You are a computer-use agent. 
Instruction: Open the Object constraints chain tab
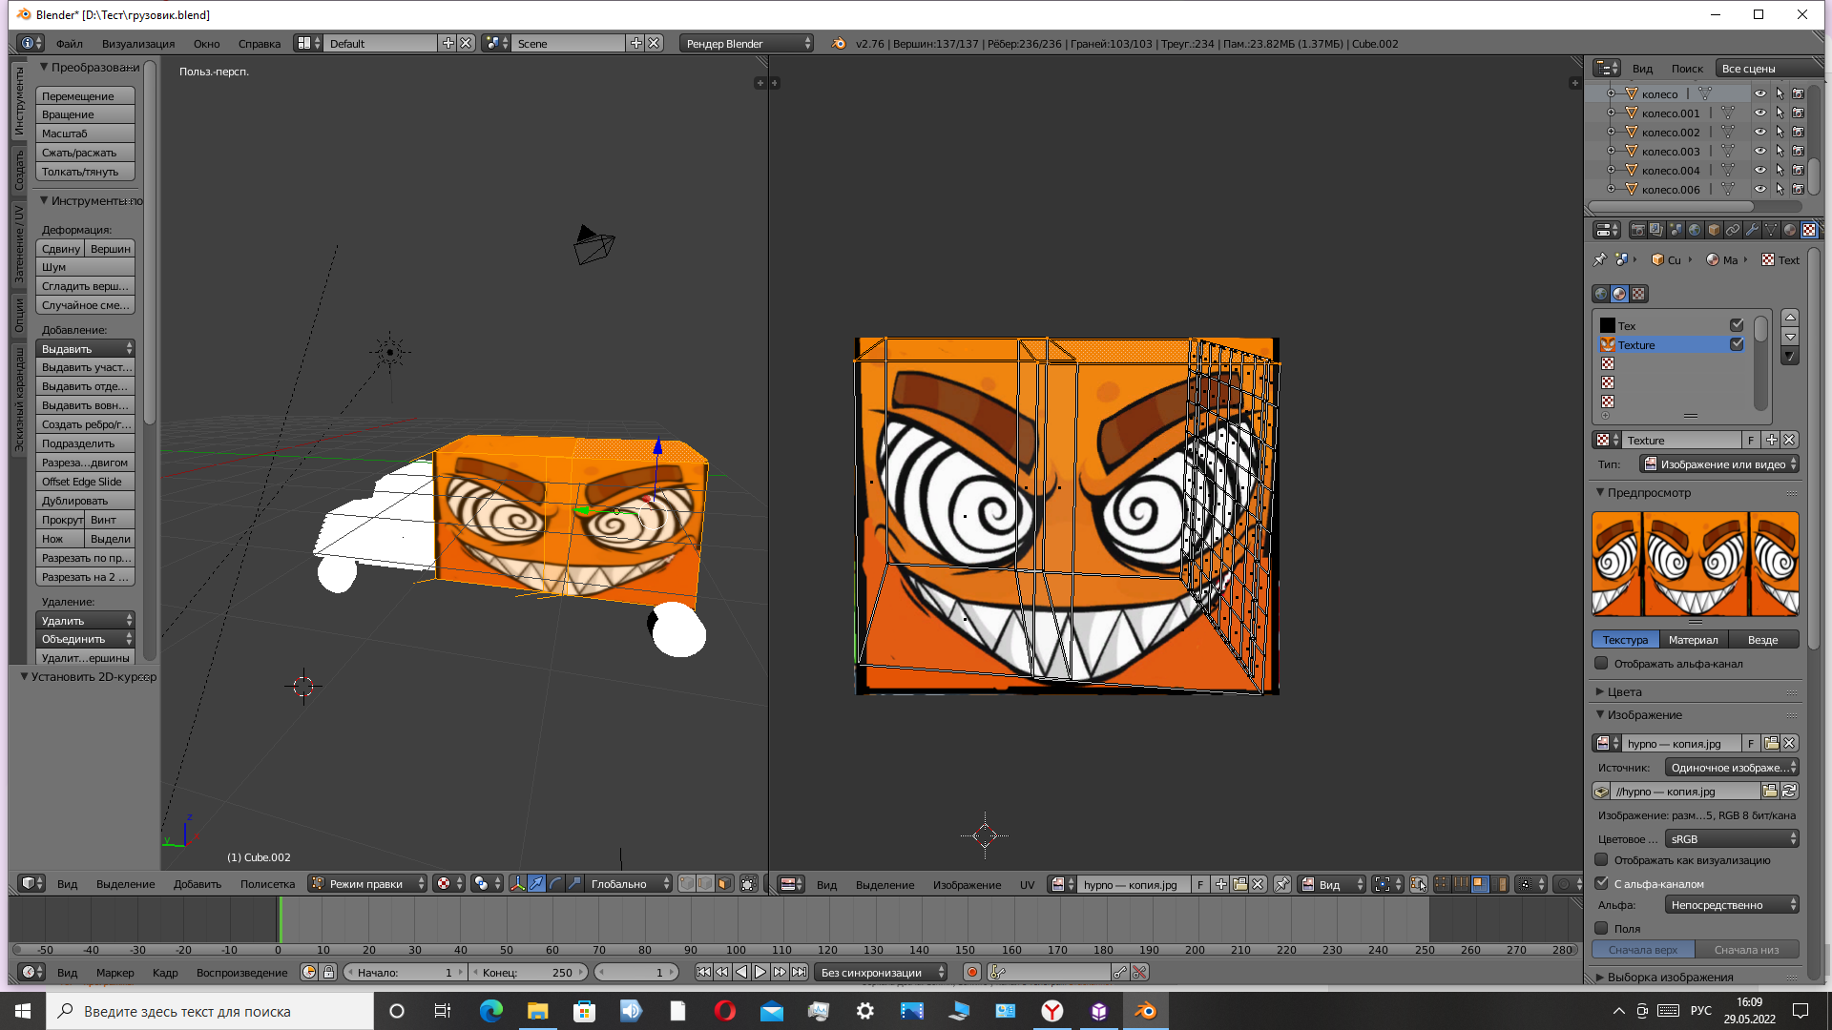pyautogui.click(x=1733, y=230)
